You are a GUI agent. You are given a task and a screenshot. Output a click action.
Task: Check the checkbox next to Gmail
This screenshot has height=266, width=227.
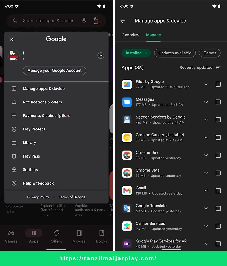[218, 190]
